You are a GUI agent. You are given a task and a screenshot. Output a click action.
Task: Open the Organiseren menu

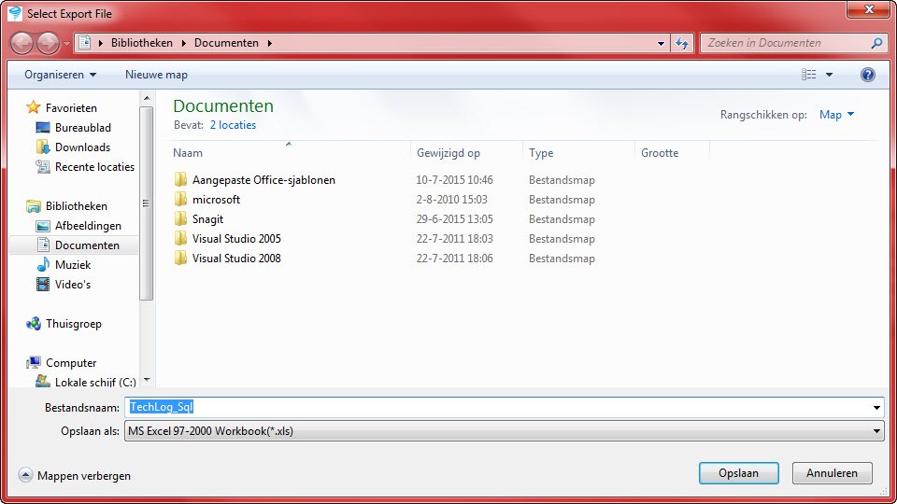(x=60, y=75)
